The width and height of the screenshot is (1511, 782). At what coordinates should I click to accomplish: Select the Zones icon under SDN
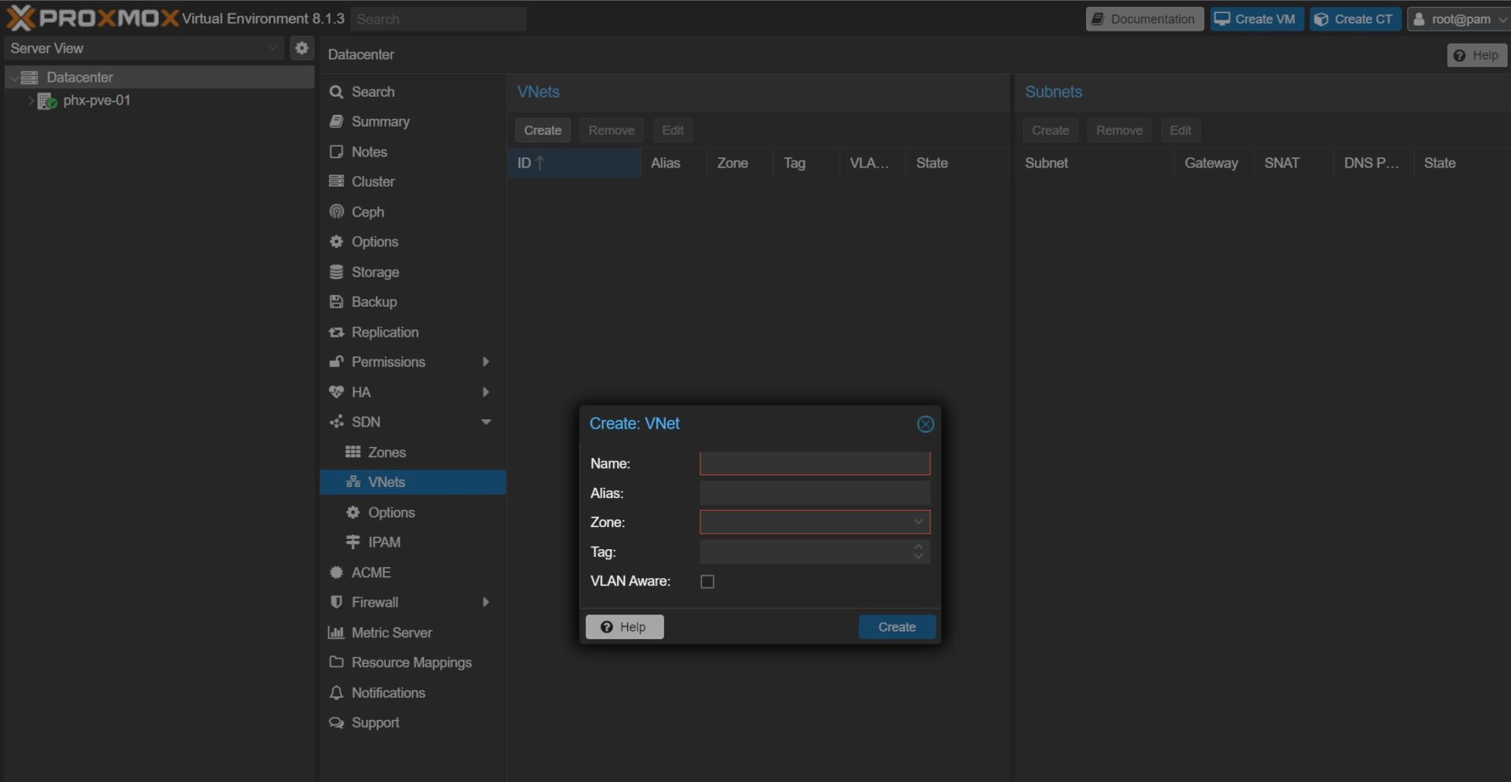(354, 452)
